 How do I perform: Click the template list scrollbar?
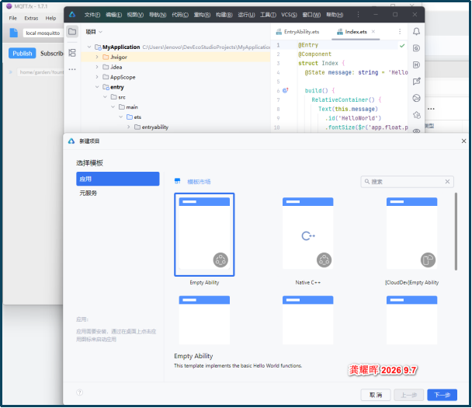point(456,232)
